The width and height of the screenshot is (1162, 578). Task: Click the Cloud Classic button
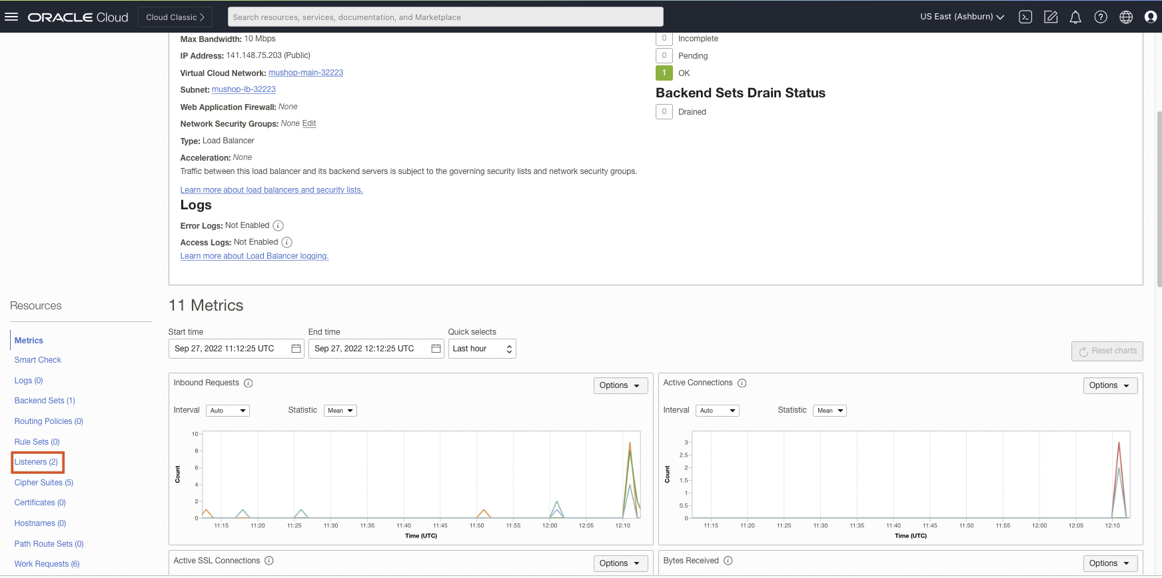(x=175, y=17)
